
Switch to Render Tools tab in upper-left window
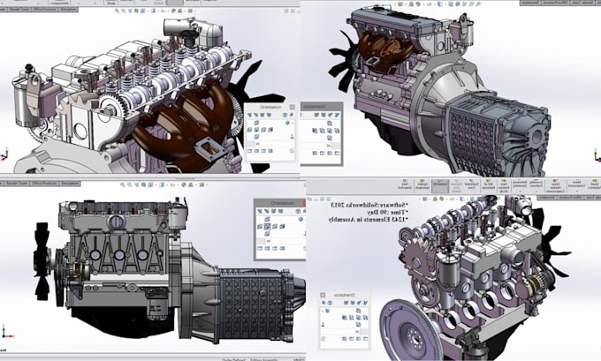click(19, 9)
